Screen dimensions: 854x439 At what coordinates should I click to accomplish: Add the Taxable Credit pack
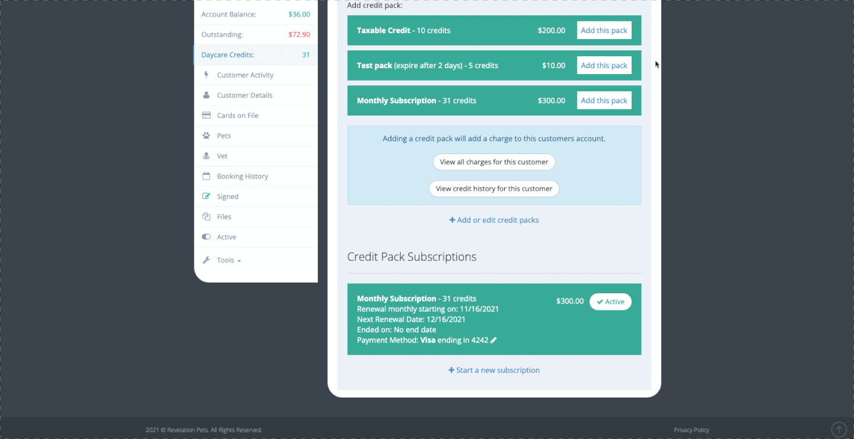(604, 31)
